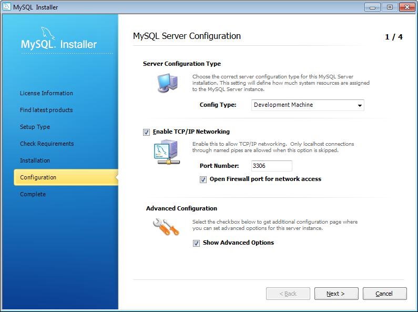Select Installation step in sidebar

35,160
